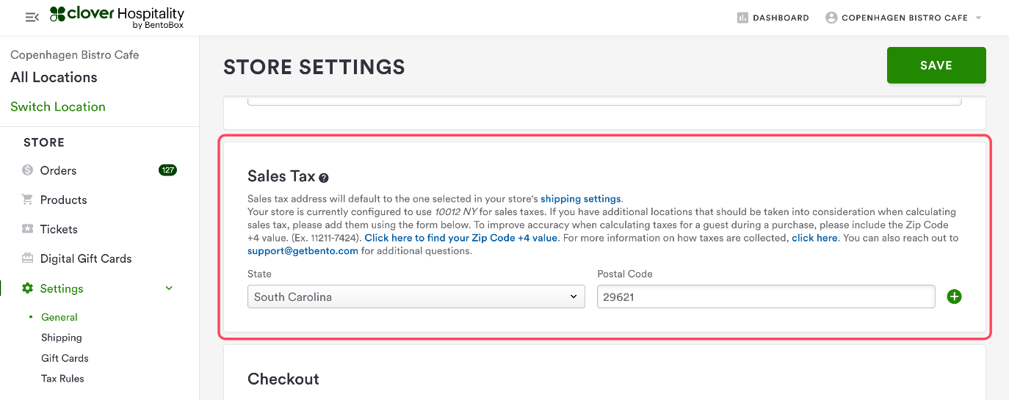Expand the Copenhagen Bistro Cafe account dropdown
1009x400 pixels.
(978, 18)
